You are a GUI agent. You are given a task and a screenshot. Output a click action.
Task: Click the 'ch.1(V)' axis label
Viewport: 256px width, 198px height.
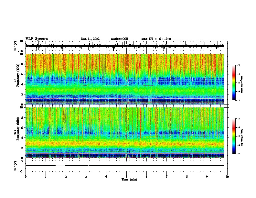[x=16, y=46]
